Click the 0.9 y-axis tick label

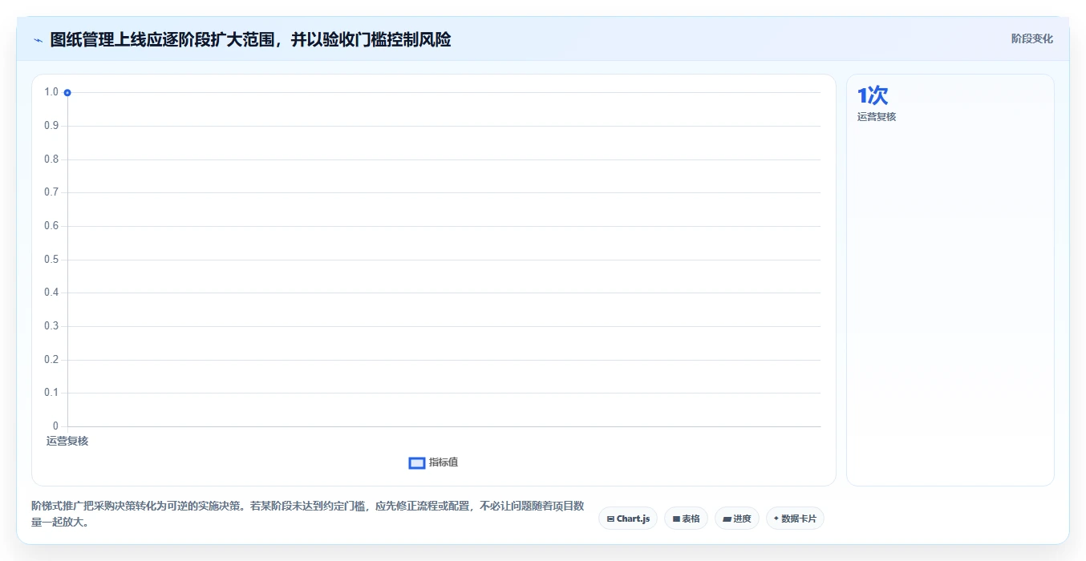pos(51,125)
